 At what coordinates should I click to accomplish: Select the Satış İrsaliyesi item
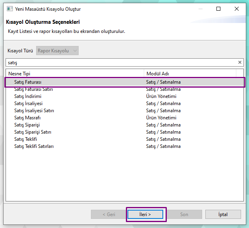click(x=28, y=103)
